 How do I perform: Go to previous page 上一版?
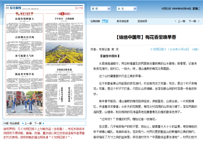[x=28, y=123]
